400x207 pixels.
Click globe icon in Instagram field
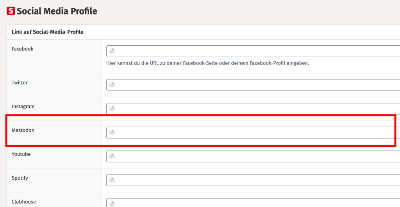[112, 109]
